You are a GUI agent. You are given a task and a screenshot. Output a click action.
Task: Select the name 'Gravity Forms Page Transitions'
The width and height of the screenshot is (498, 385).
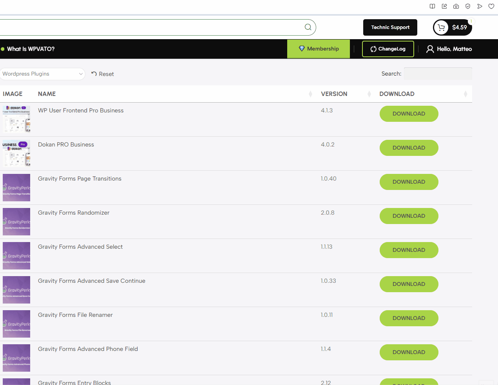coord(80,179)
